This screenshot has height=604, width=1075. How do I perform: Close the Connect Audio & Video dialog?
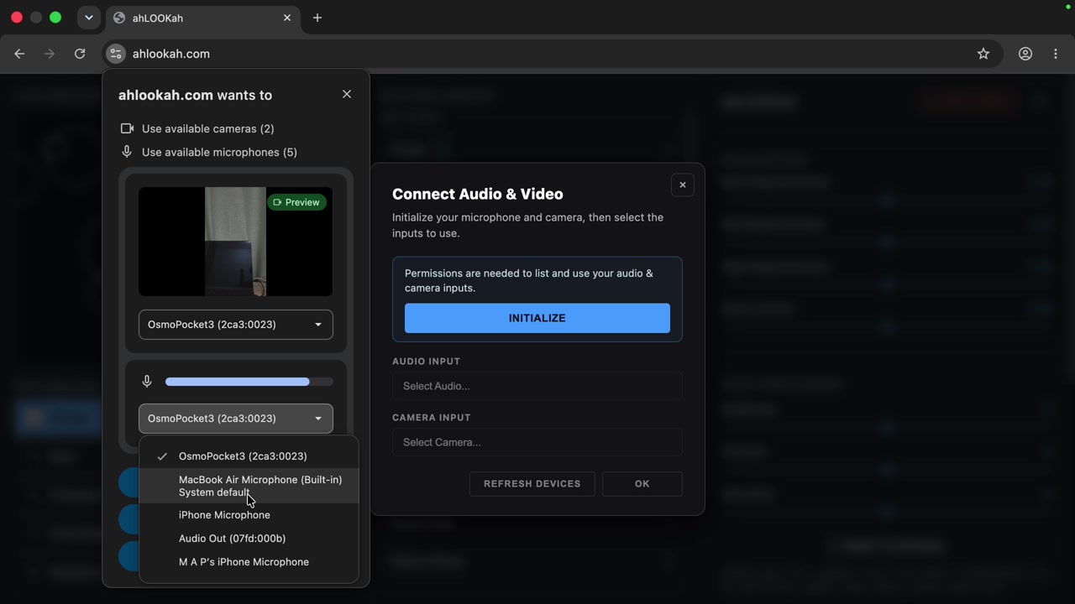[x=683, y=185]
